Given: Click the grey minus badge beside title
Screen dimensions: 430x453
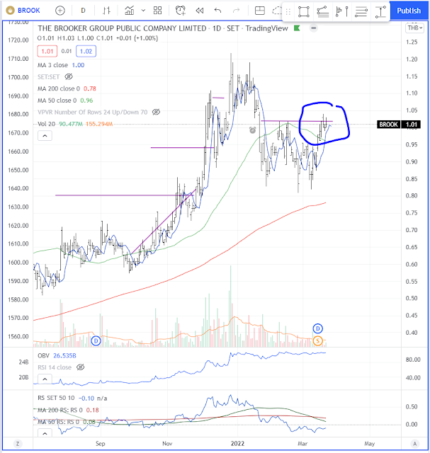Looking at the screenshot, I should pos(313,28).
